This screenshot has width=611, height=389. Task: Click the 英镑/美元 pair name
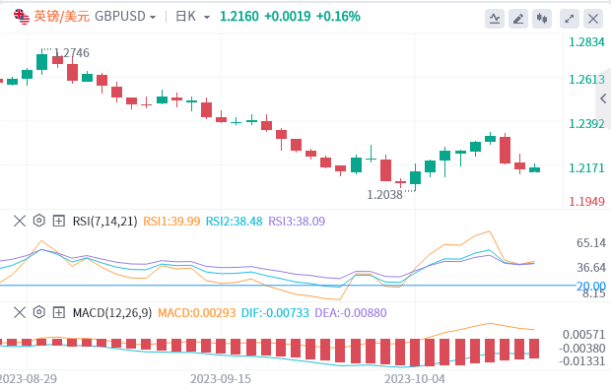coord(62,17)
